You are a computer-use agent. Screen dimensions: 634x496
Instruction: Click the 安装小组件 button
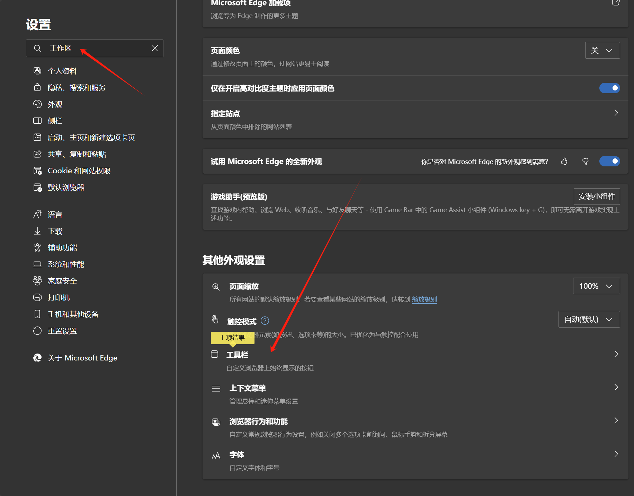click(597, 197)
